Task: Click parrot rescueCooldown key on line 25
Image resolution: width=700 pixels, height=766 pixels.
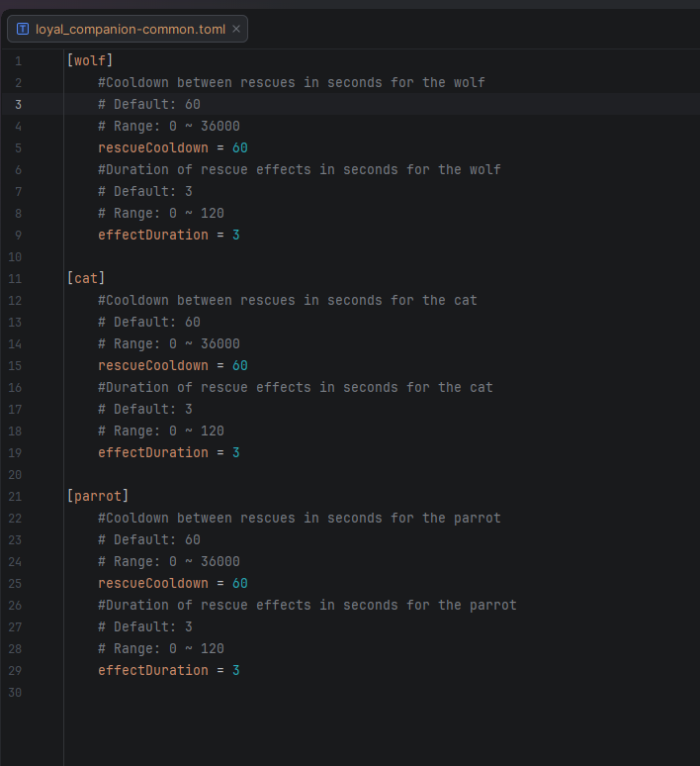Action: pos(153,583)
